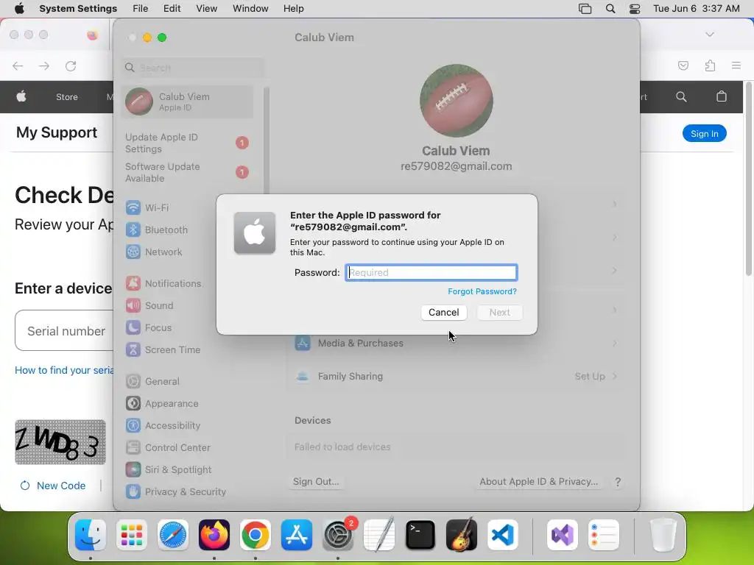This screenshot has height=565, width=754.
Task: Click Family Sharing cloud icon
Action: click(303, 376)
